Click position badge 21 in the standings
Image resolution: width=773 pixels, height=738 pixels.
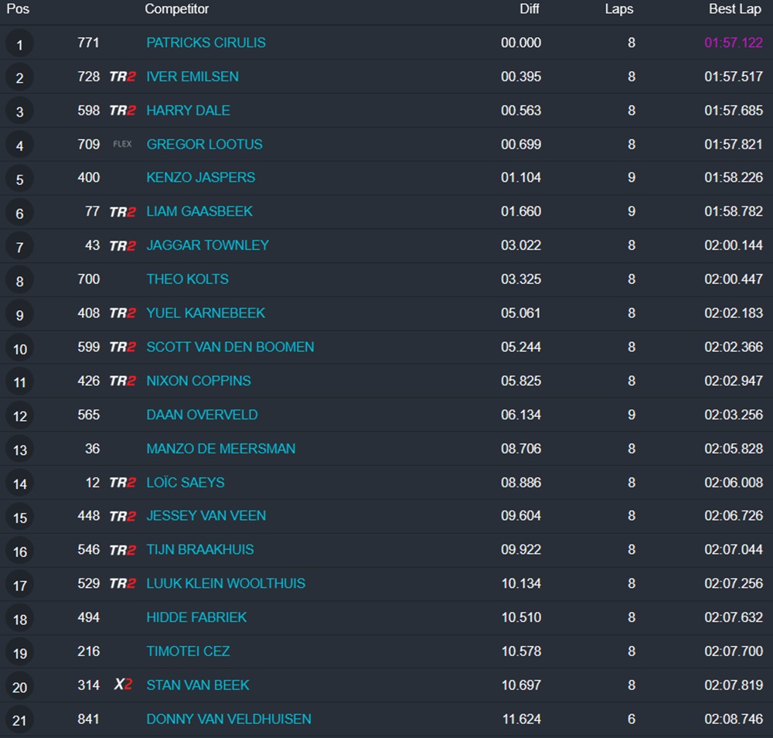tap(19, 720)
